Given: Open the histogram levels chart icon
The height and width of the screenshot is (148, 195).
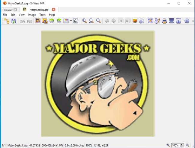Looking at the screenshot, I should point(76,21).
